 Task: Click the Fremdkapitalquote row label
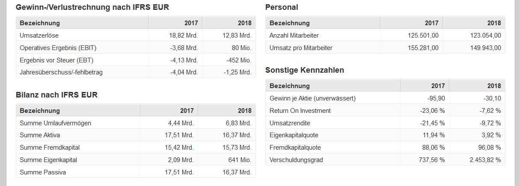click(x=295, y=148)
